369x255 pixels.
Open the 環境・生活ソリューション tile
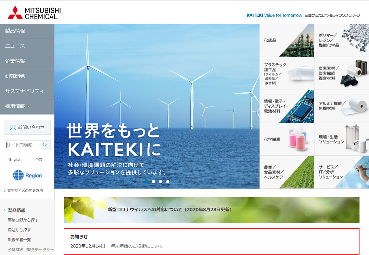point(342,139)
